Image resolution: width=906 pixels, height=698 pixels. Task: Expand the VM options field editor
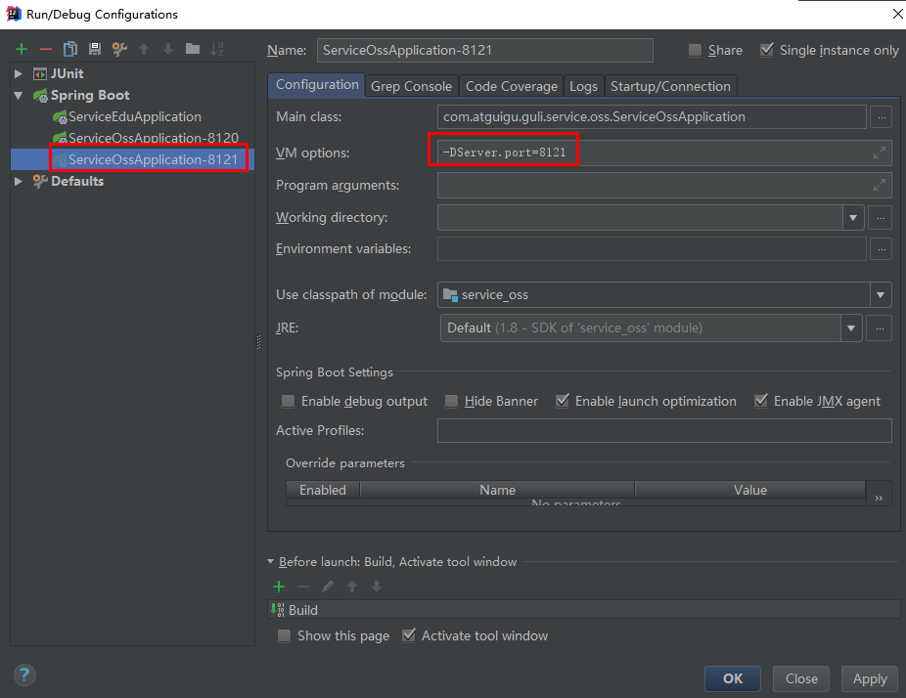(x=880, y=153)
